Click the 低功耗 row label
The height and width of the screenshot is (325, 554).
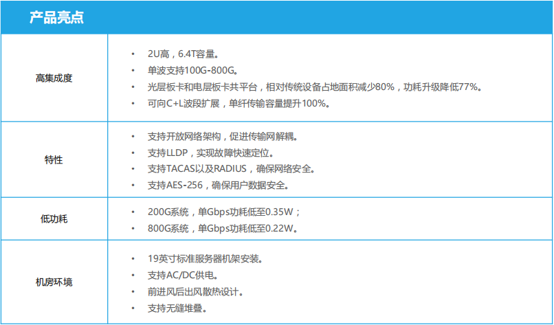tap(54, 219)
